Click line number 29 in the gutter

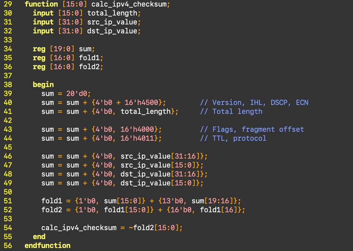click(8, 4)
